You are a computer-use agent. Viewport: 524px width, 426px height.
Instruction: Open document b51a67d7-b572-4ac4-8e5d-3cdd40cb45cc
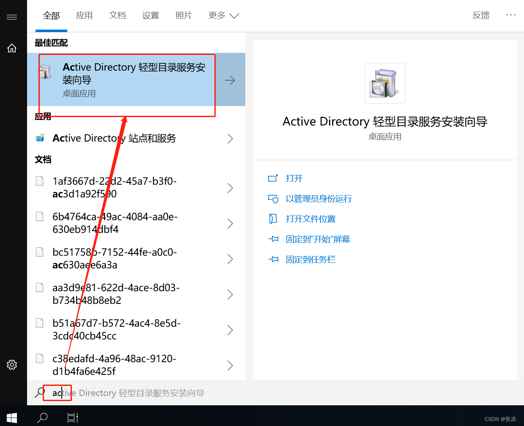(x=136, y=330)
